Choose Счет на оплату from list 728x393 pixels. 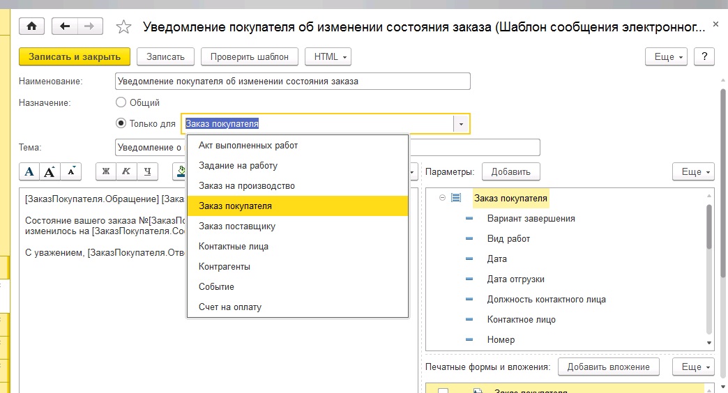click(298, 307)
